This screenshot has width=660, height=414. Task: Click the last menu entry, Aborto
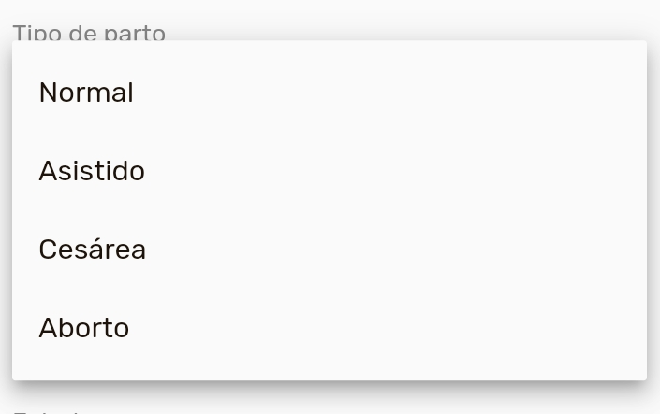click(x=84, y=328)
